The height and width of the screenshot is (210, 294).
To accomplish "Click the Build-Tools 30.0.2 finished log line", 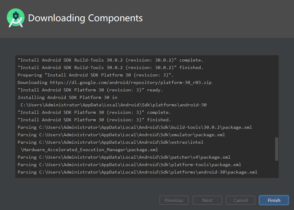I will pos(110,68).
